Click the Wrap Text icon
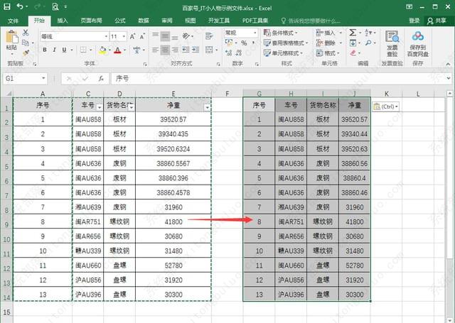The image size is (455, 323). click(x=208, y=36)
